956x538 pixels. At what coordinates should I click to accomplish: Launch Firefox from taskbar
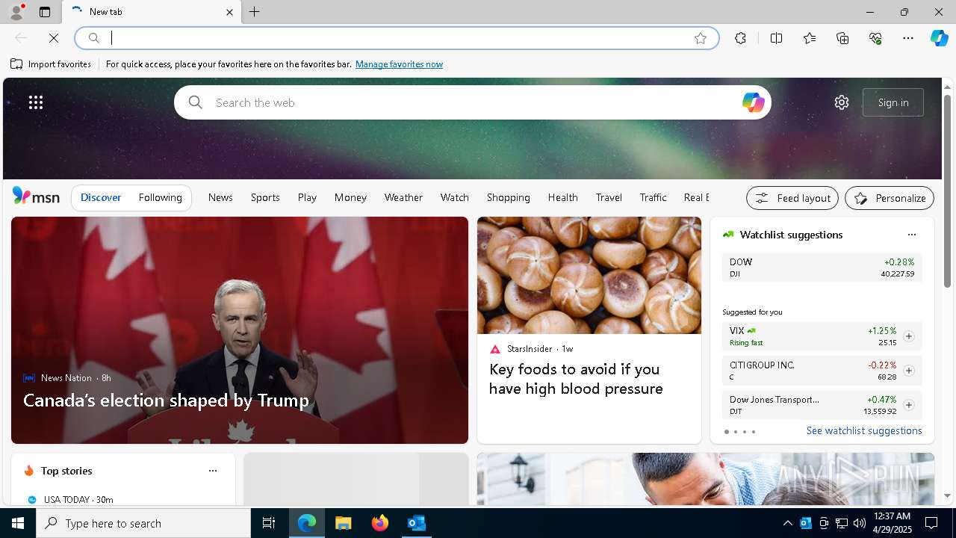(x=379, y=523)
